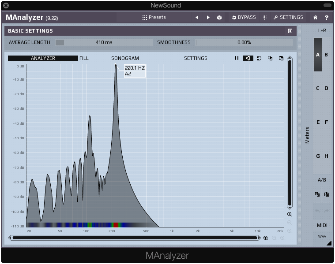Open the global SETTINGS wrench button

point(288,17)
